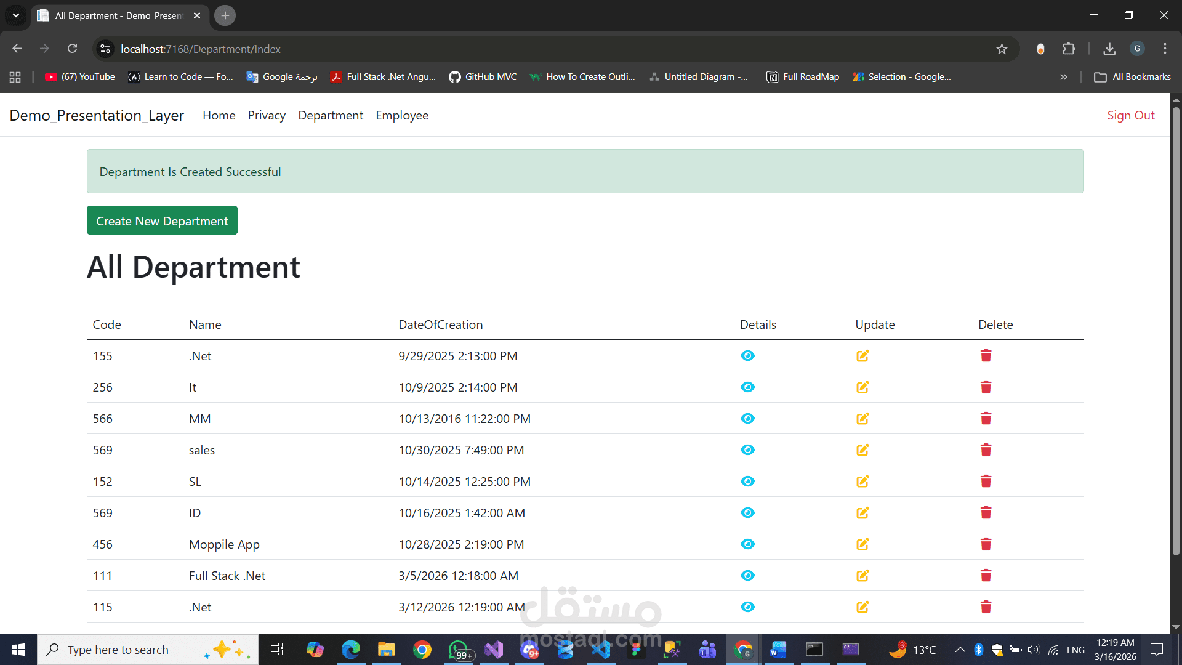The height and width of the screenshot is (665, 1182).
Task: Open Chrome Downloads icon in toolbar
Action: point(1109,49)
